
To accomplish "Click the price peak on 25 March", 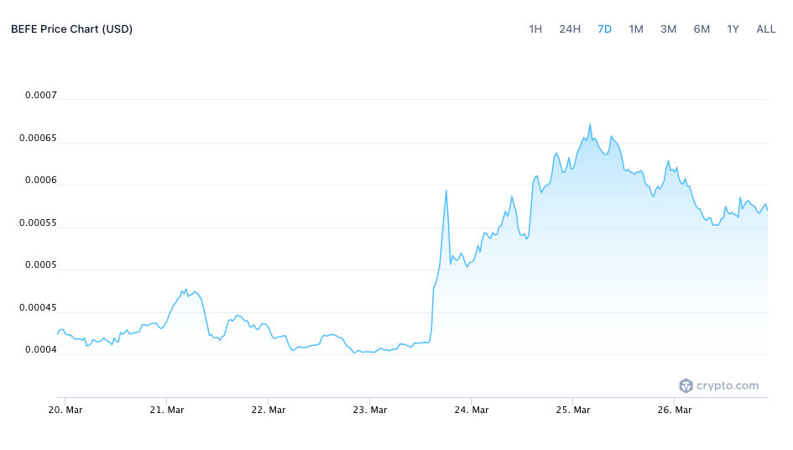I will click(590, 124).
